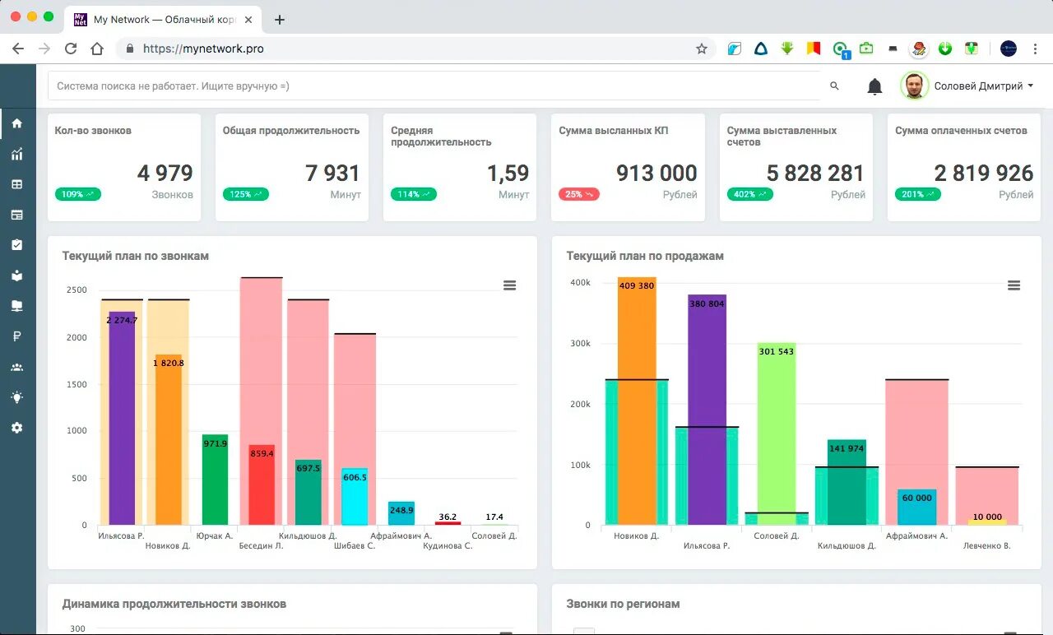Open the Home dashboard sidebar icon
1053x635 pixels.
(16, 123)
